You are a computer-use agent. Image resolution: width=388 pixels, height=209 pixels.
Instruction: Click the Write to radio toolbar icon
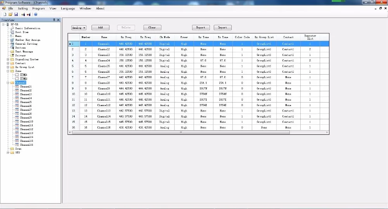[29, 14]
